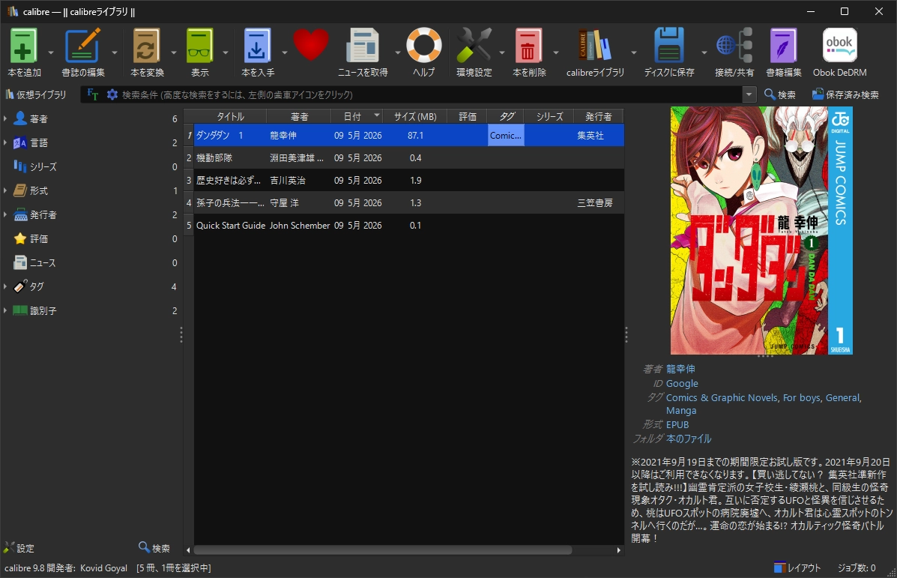Sort by 日付 column header
Screen dimensions: 897x578
(x=357, y=116)
